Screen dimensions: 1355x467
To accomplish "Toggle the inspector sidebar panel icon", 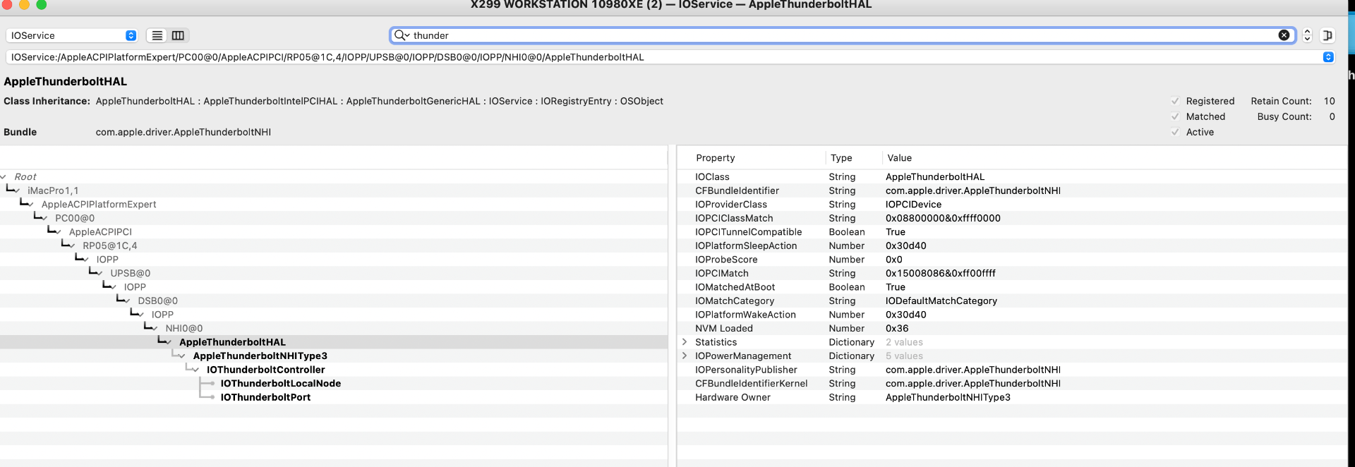I will click(1327, 35).
